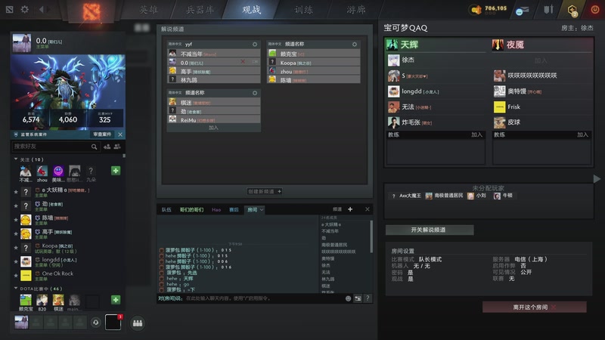Click the emoticon icon in chat bar
This screenshot has width=605, height=340.
click(348, 298)
